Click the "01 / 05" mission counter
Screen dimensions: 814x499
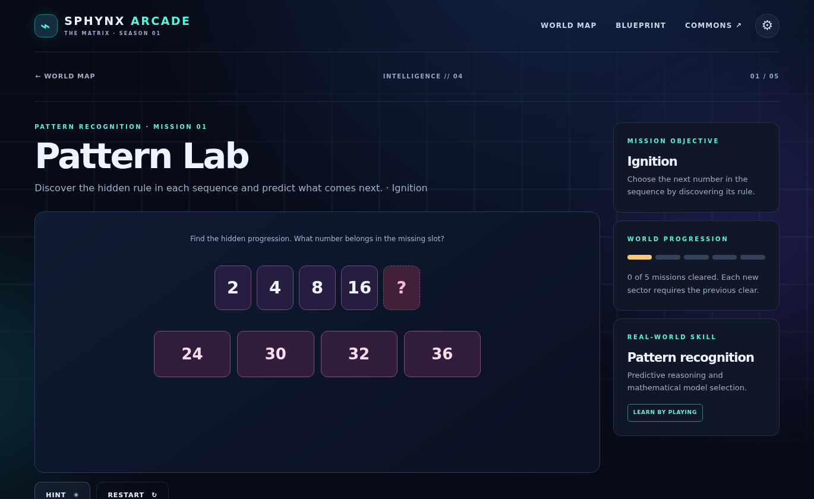(x=765, y=76)
